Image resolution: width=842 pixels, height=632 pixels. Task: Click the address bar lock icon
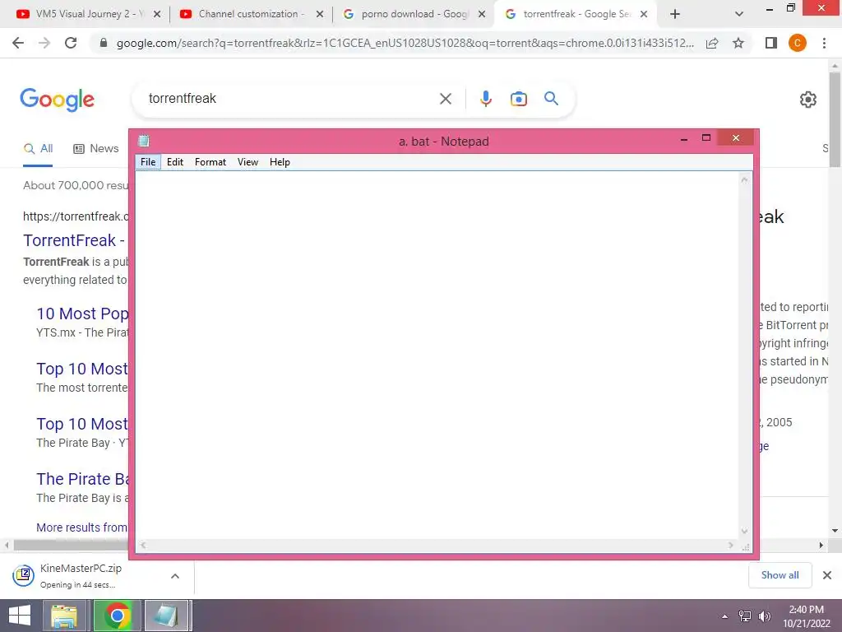(104, 43)
